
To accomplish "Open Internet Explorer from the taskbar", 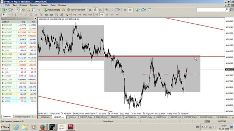I will pos(16,127).
